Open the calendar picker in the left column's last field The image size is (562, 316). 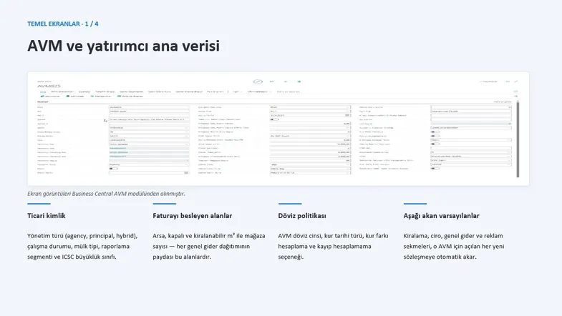(186, 173)
